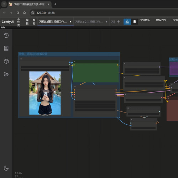
Task: Select the green prompt node body
Action: pos(96,73)
